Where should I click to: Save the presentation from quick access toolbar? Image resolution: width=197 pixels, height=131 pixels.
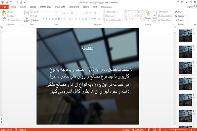click(x=7, y=2)
